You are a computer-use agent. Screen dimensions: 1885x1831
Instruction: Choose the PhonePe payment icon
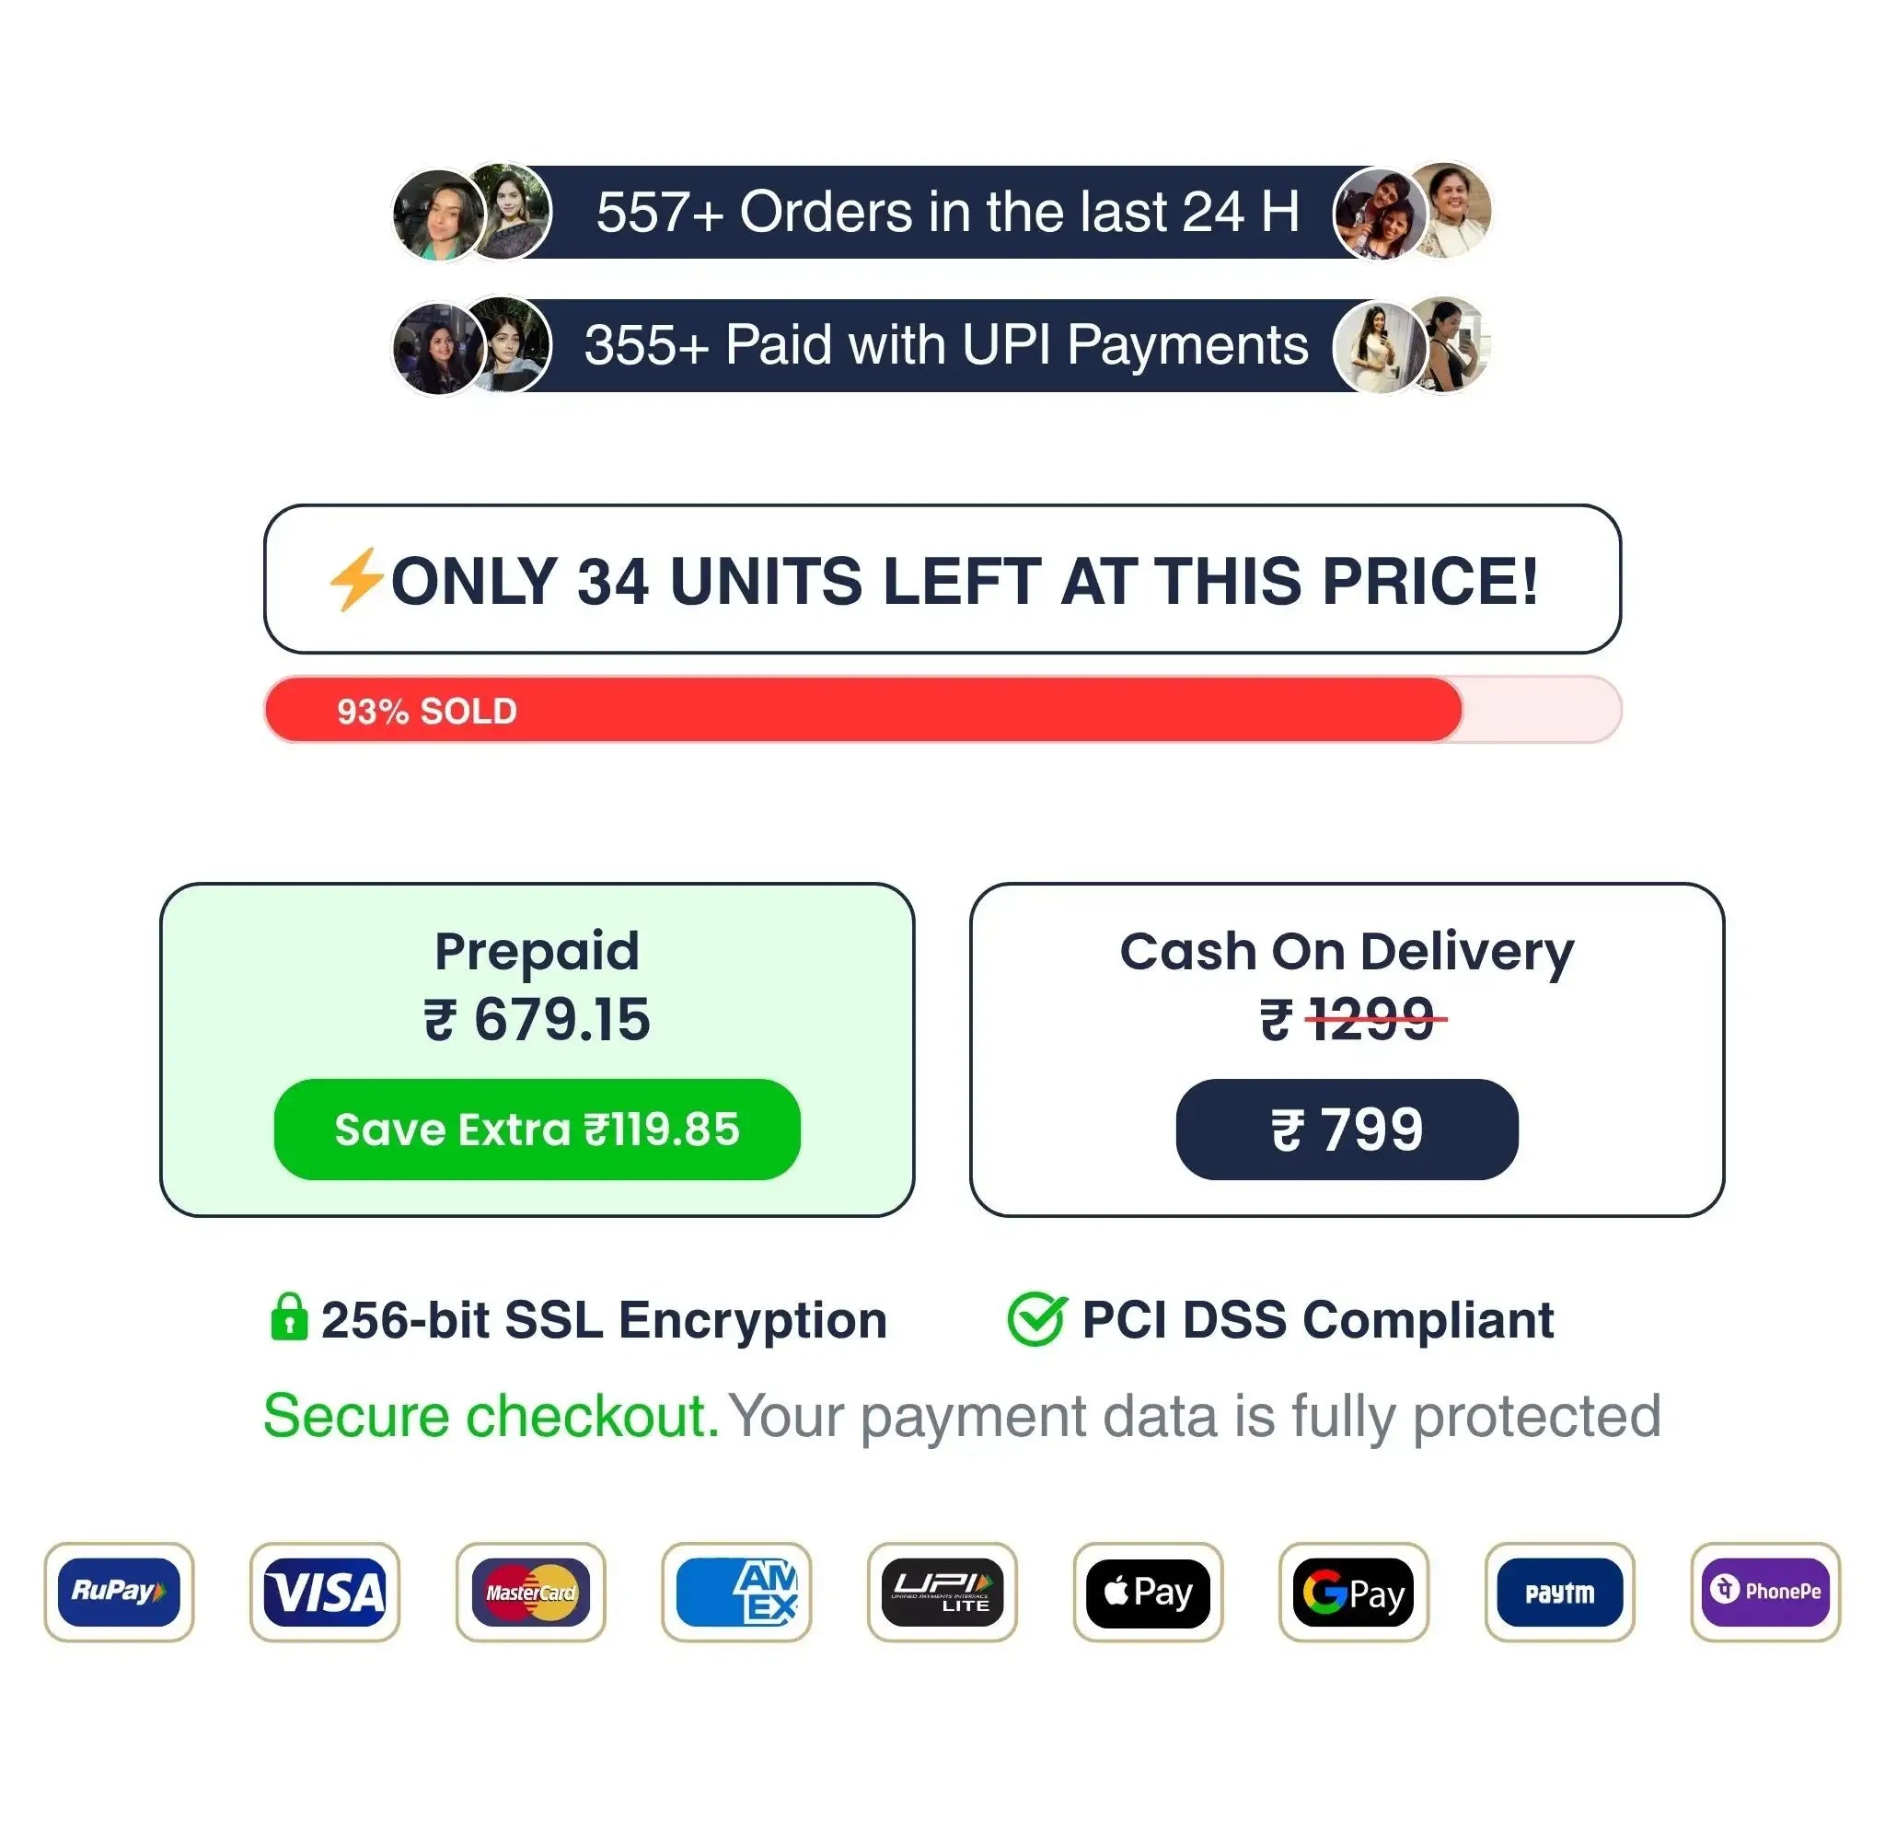pos(1764,1592)
